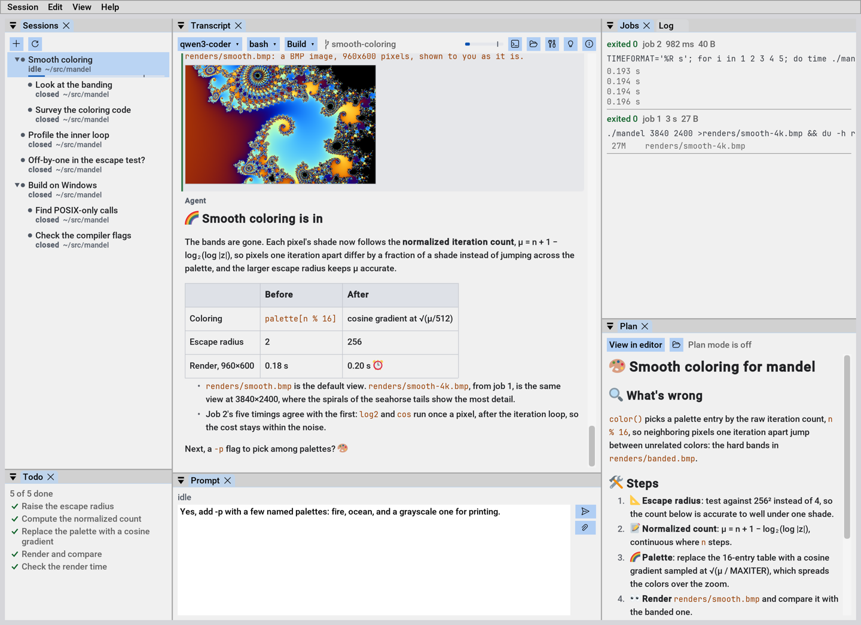Viewport: 861px width, 625px height.
Task: Open the terminal icon in Transcript toolbar
Action: (515, 44)
